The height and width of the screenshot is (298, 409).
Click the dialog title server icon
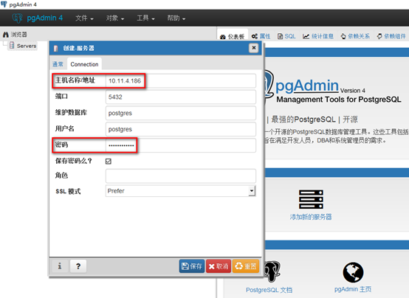point(55,49)
